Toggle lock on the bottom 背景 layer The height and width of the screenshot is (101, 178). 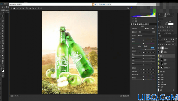point(173,90)
